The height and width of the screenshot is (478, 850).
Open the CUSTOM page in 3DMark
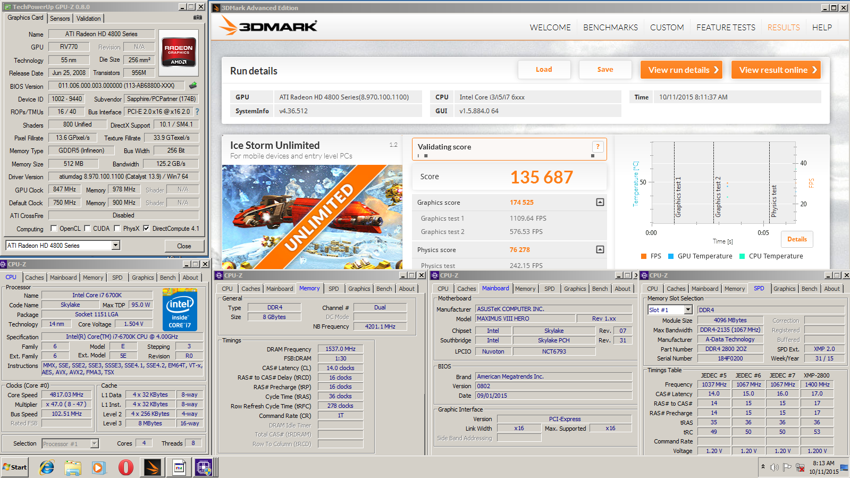point(667,27)
